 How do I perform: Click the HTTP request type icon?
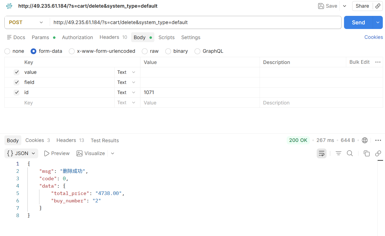click(x=9, y=6)
